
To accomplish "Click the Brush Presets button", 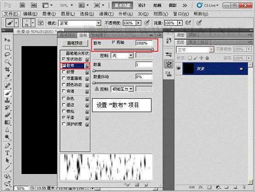I will pyautogui.click(x=75, y=43).
